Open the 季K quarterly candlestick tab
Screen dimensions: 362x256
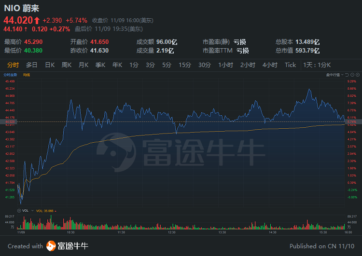100,65
